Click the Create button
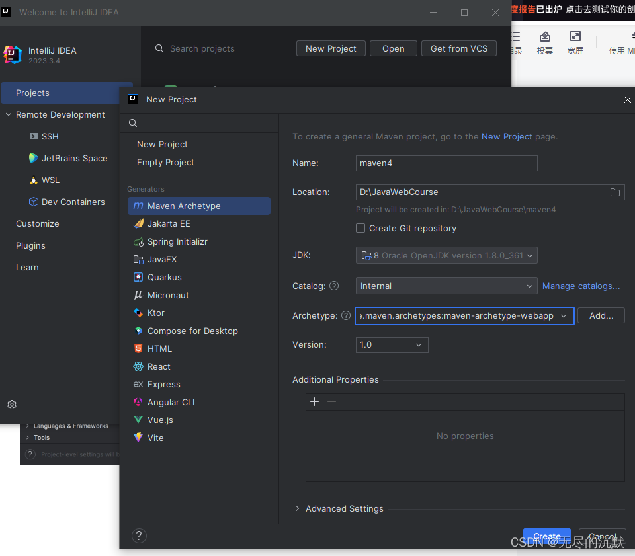 [546, 536]
